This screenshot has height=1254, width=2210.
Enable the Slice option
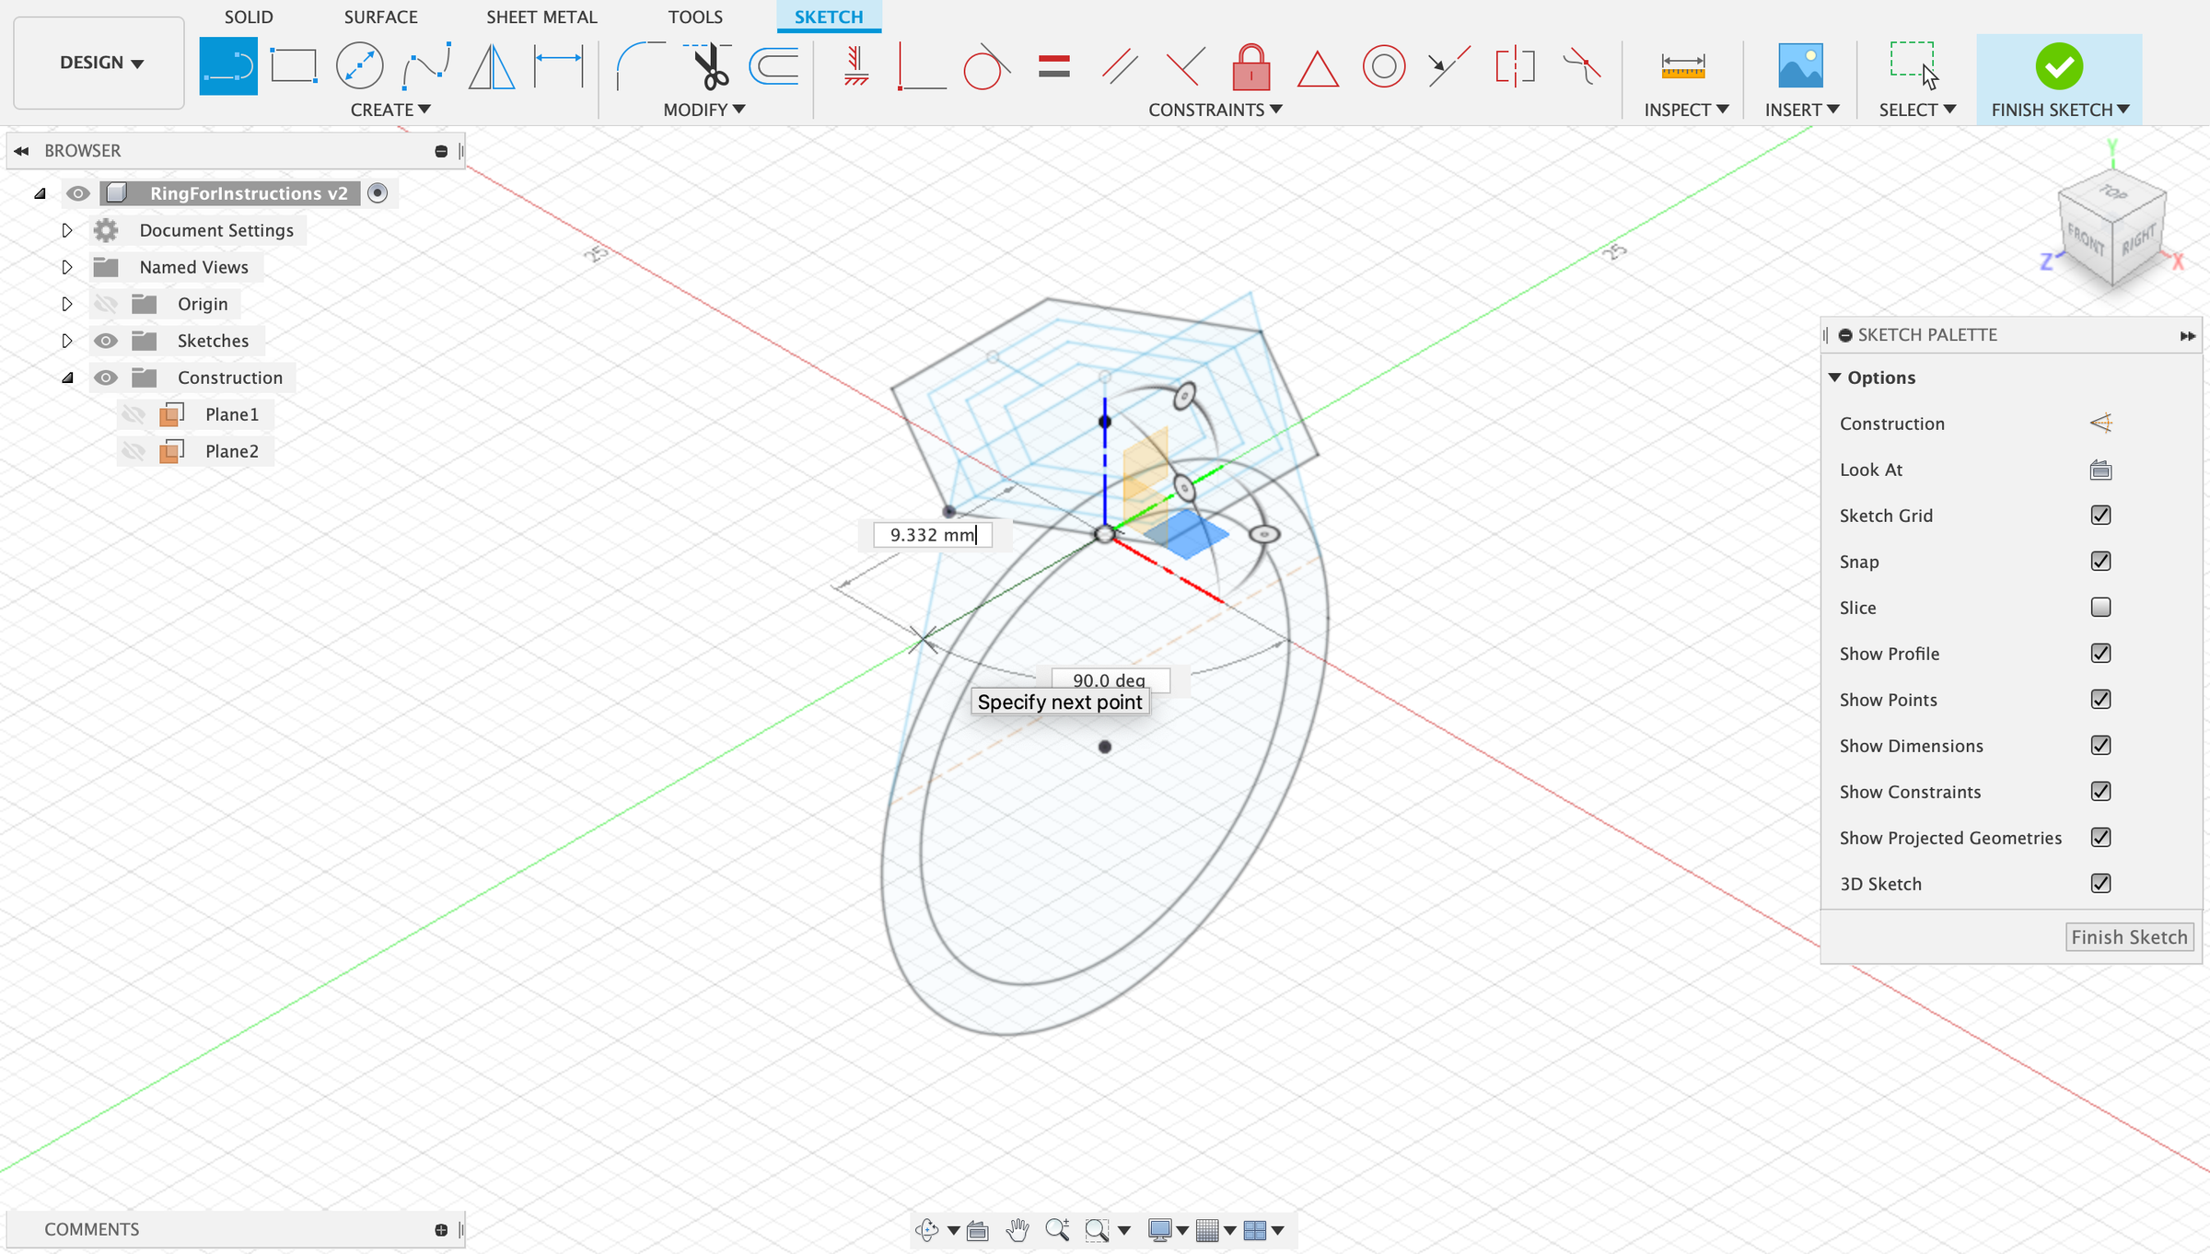point(2100,607)
